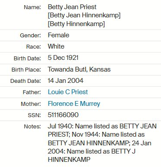Click the Birth Date field label
161x167 pixels.
tap(27, 59)
